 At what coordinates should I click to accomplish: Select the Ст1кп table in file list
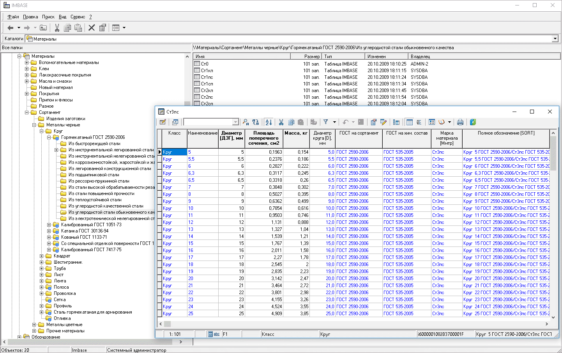click(x=207, y=71)
